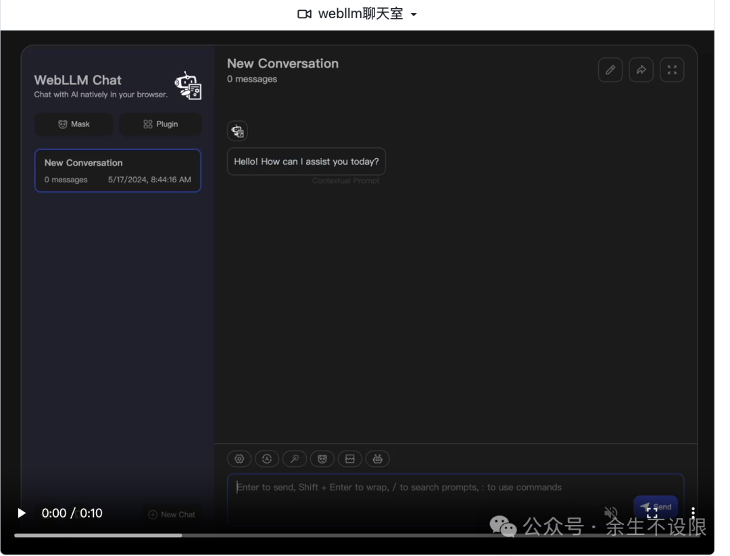The height and width of the screenshot is (556, 730).
Task: Open masks with the toolbar mask face icon
Action: [322, 459]
